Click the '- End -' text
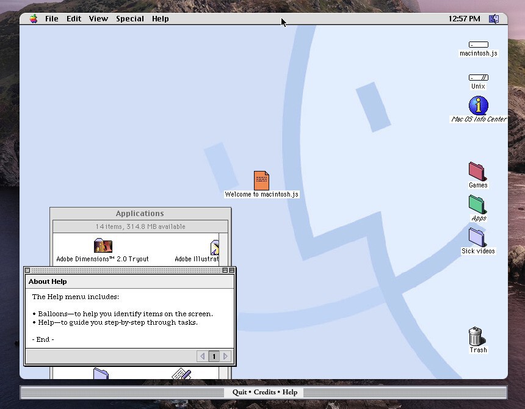The image size is (525, 409). coord(43,339)
